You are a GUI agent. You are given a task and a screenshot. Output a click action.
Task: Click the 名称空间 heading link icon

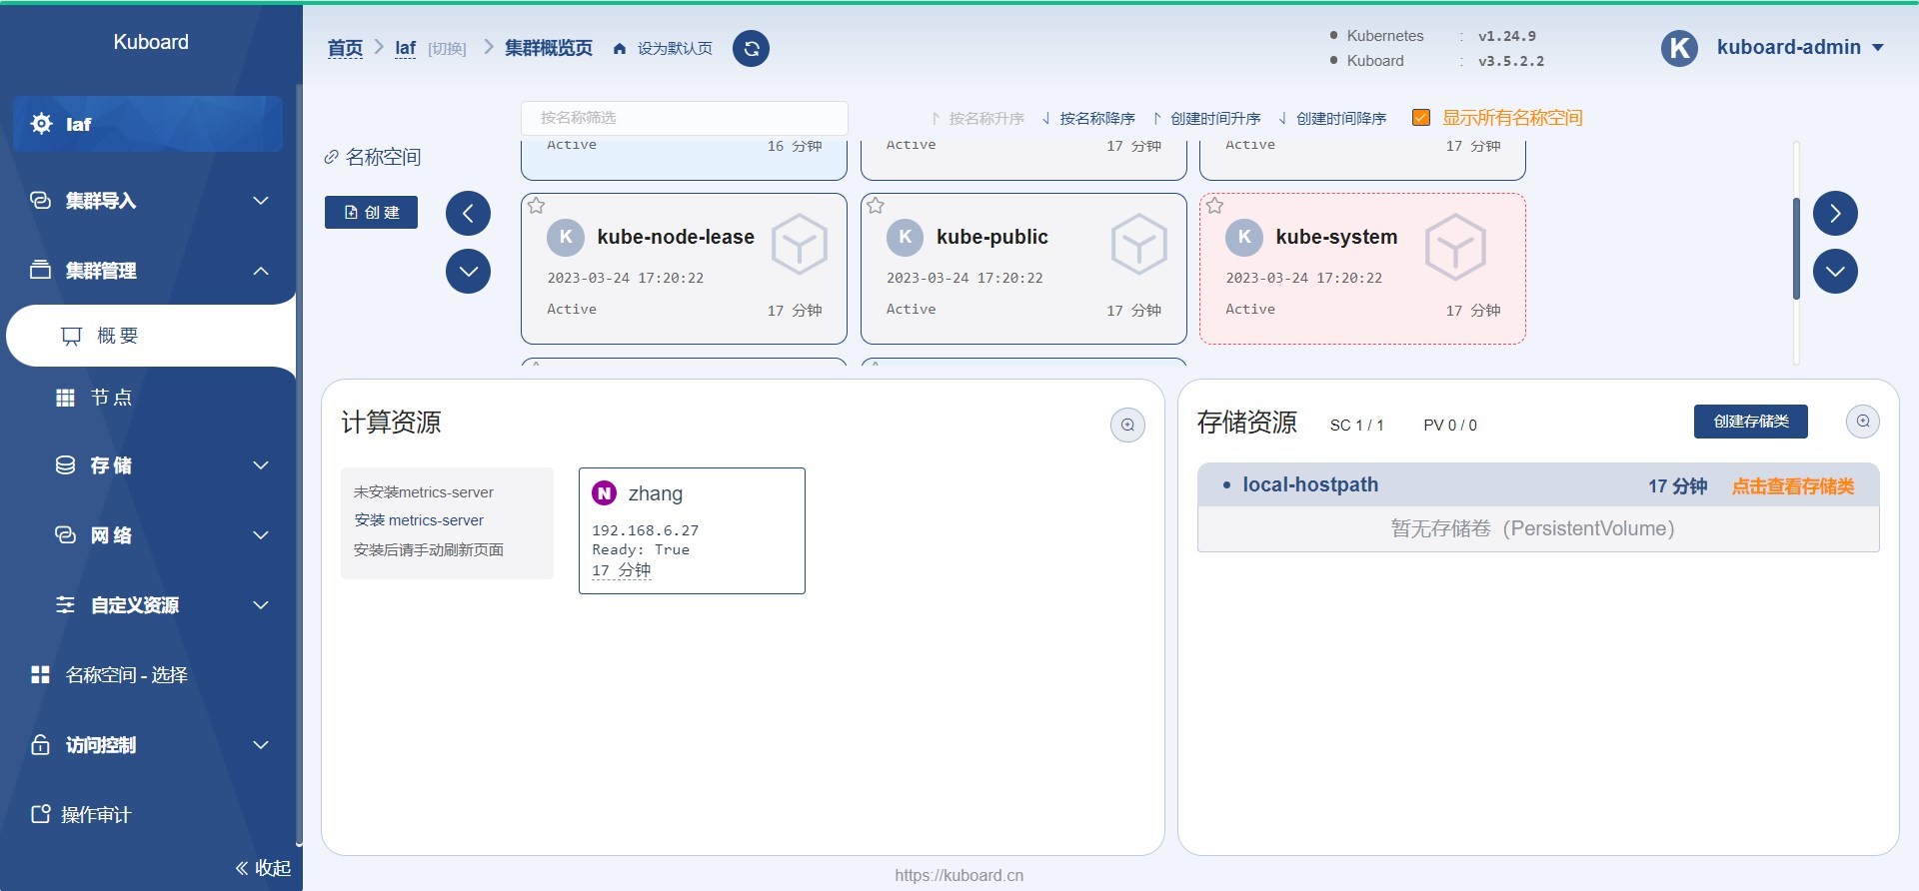click(331, 157)
